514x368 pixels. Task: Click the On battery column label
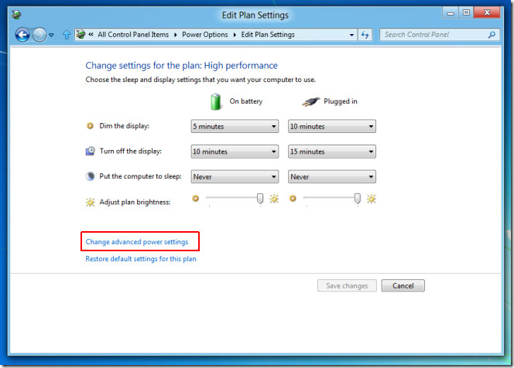click(246, 101)
